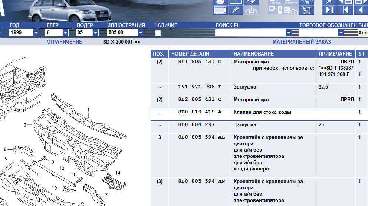Expand the ГЛГР dropdown showing 8
Image resolution: width=368 pixels, height=206 pixels.
click(x=66, y=33)
